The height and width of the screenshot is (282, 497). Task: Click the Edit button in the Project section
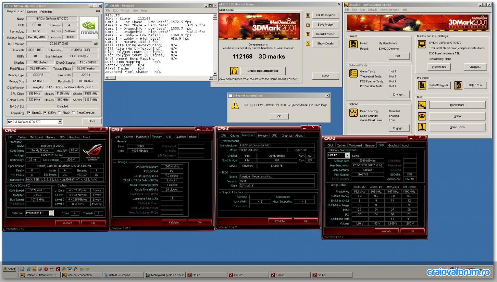point(398,56)
